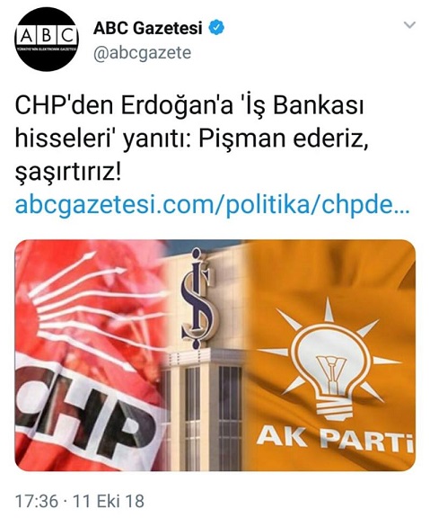Open the ABC Gazetesi profile avatar
This screenshot has height=518, width=430.
(x=47, y=39)
